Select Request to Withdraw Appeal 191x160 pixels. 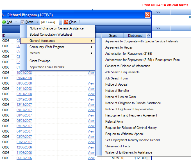point(124,134)
